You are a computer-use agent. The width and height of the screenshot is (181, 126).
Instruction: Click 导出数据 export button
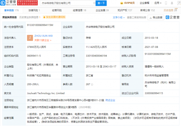pos(156,18)
